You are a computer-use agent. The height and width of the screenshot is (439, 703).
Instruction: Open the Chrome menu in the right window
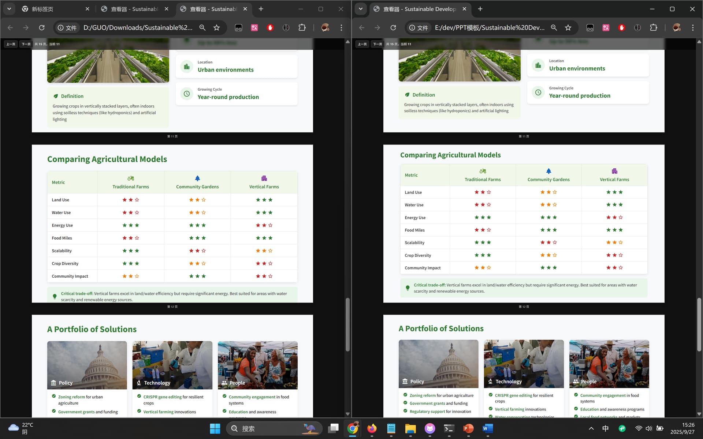pos(693,27)
